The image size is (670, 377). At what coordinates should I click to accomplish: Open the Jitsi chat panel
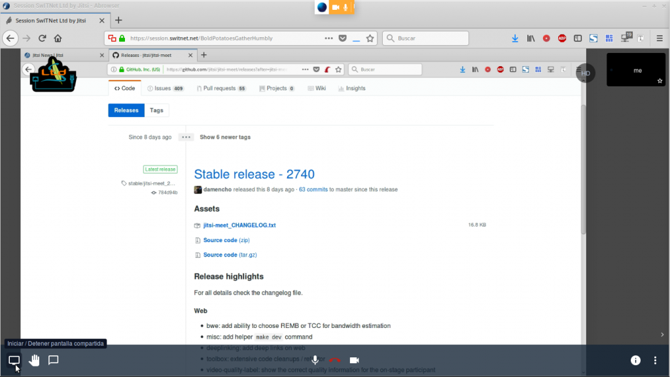pyautogui.click(x=54, y=361)
